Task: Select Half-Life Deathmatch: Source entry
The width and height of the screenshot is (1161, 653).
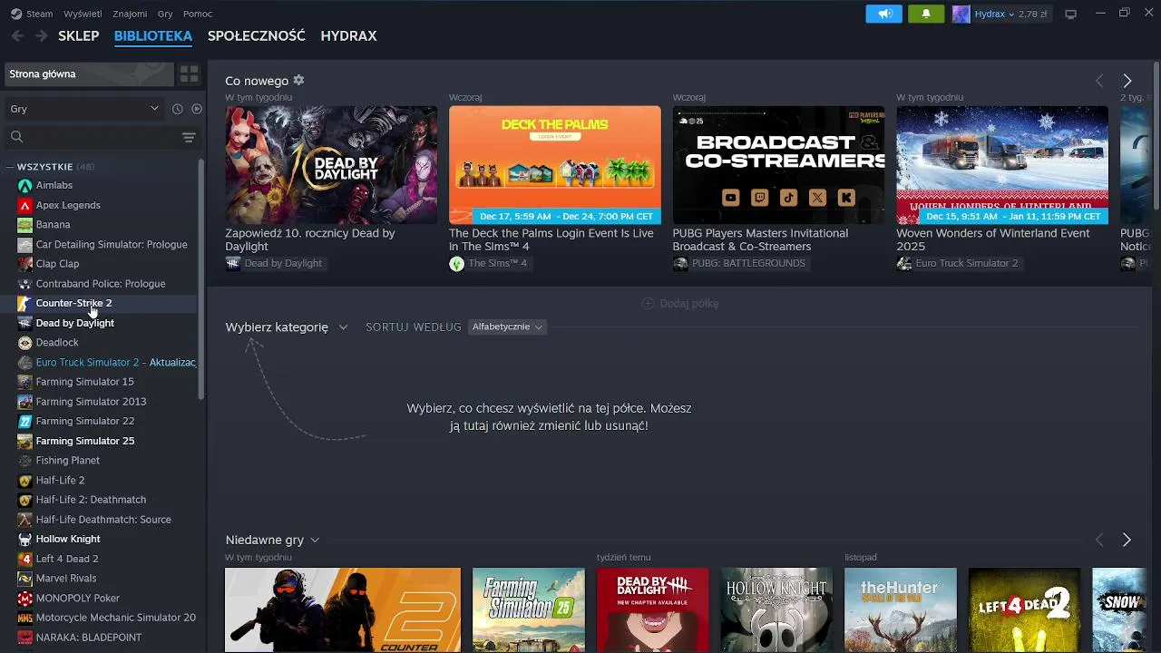Action: point(100,520)
